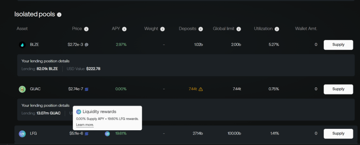Click the GUAC deposits warning triangle
This screenshot has height=145, width=360.
pos(201,89)
